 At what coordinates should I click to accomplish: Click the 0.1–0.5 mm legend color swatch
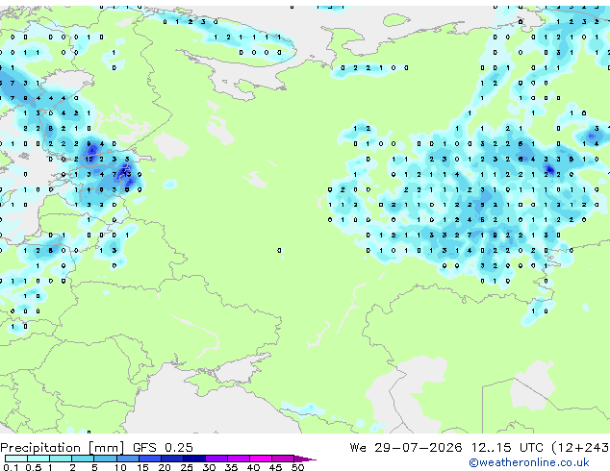click(x=16, y=459)
